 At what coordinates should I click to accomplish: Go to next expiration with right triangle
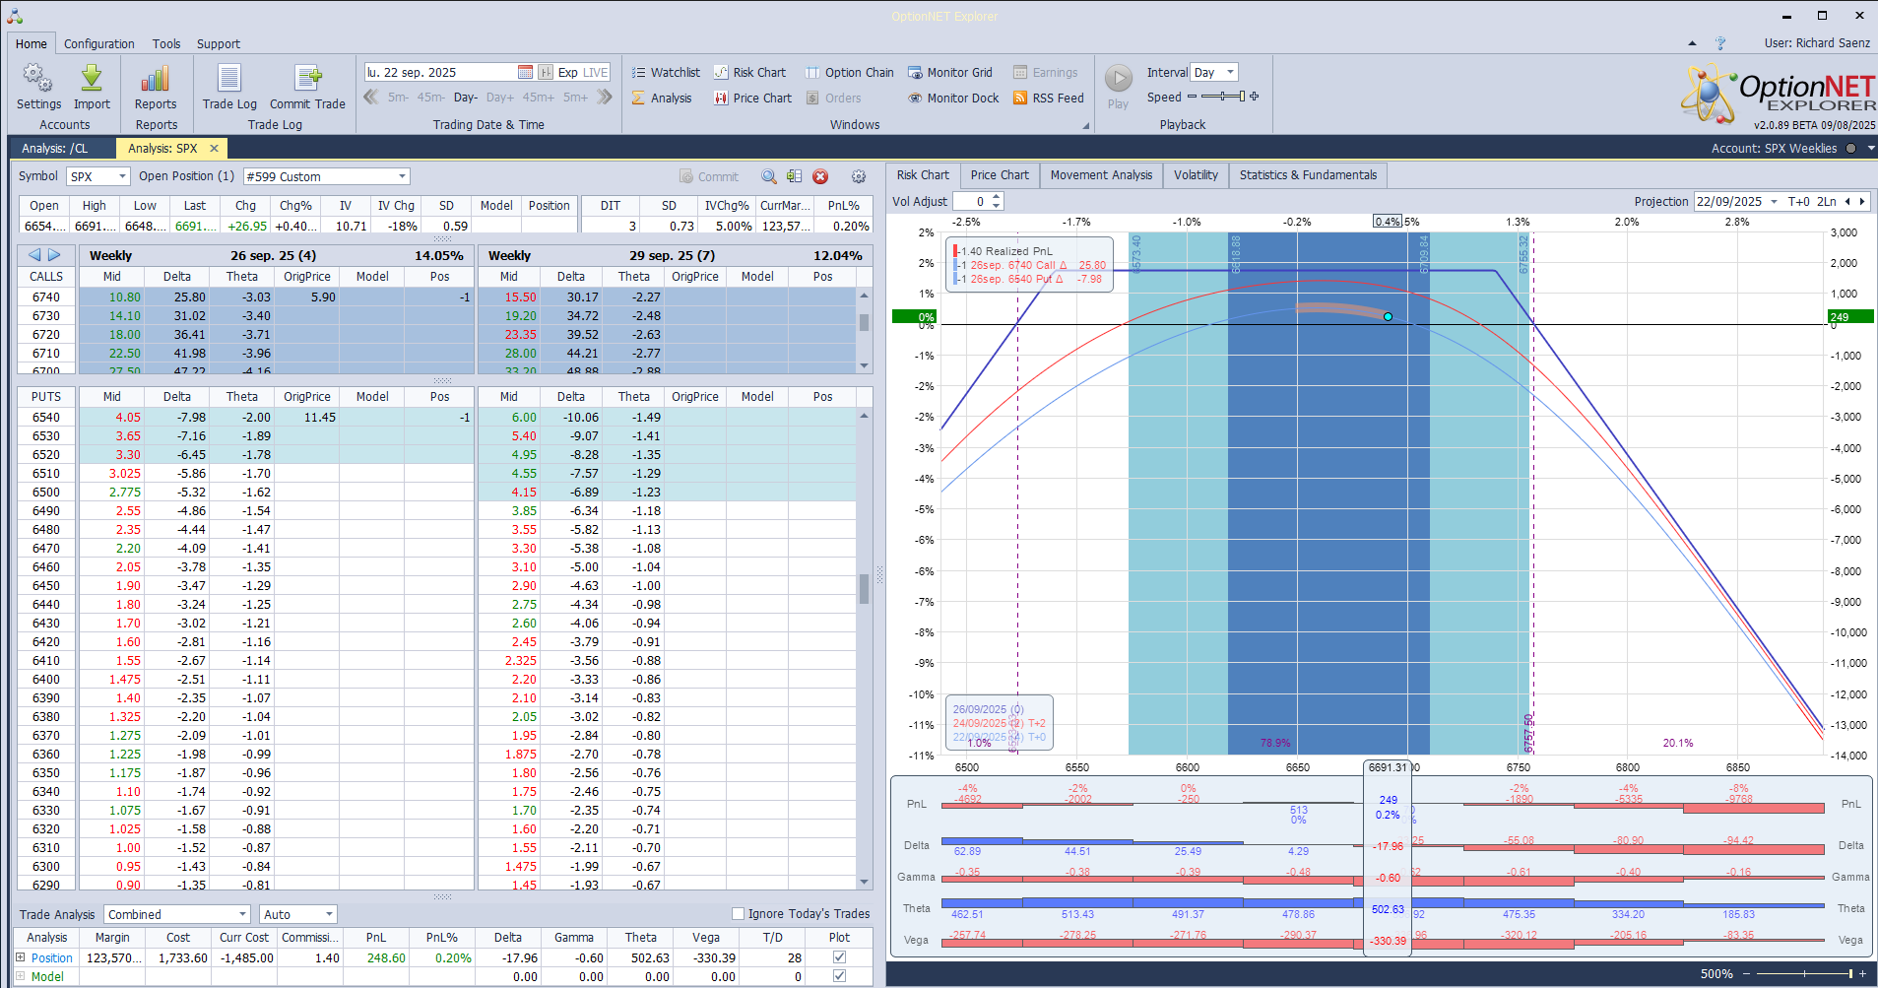55,255
